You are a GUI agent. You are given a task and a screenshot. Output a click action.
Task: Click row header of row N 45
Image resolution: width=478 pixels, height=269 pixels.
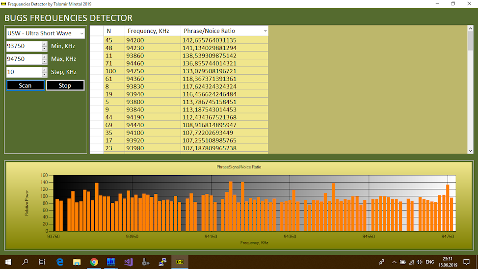click(x=97, y=40)
